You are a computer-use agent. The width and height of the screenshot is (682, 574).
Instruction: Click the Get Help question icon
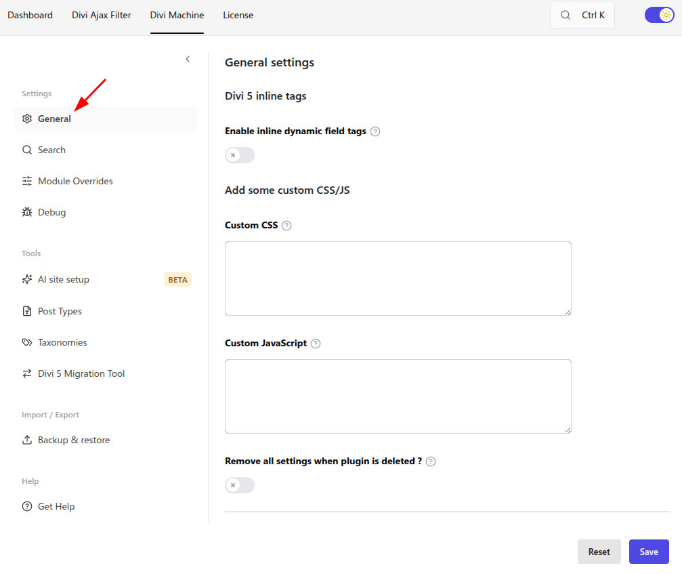(27, 506)
